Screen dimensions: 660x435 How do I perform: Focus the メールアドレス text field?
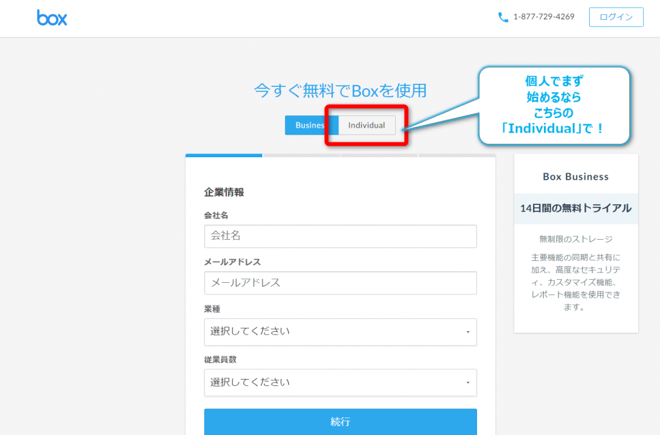click(340, 283)
